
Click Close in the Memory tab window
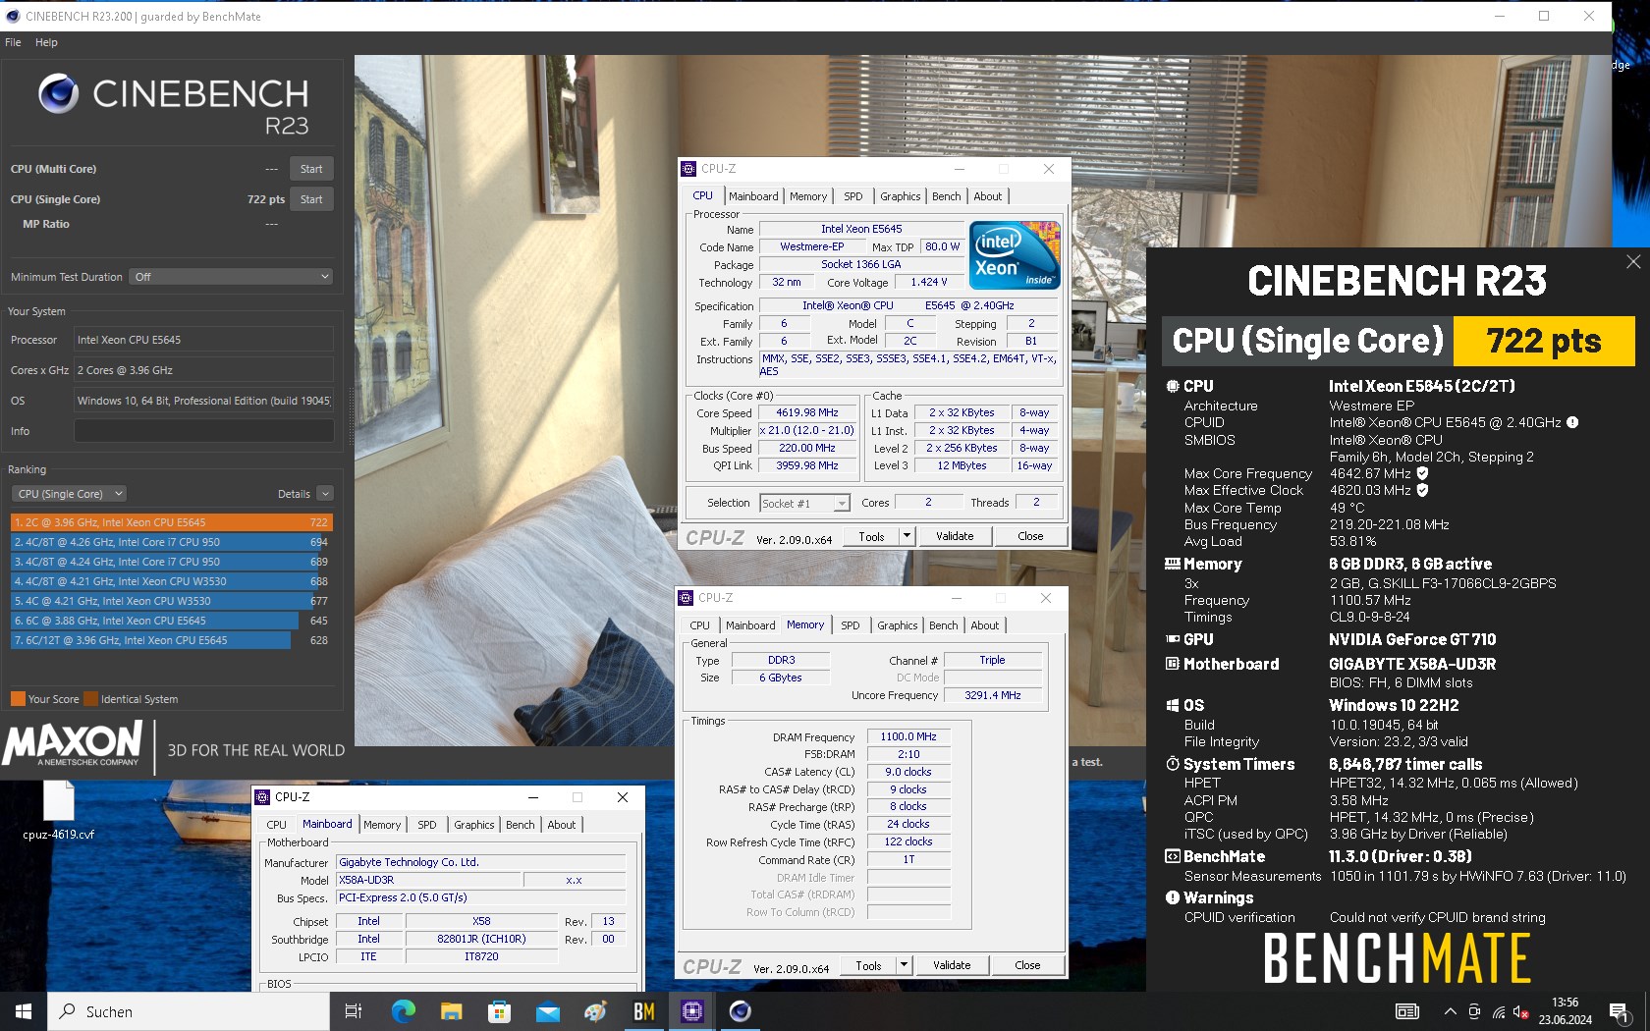[x=1027, y=965]
